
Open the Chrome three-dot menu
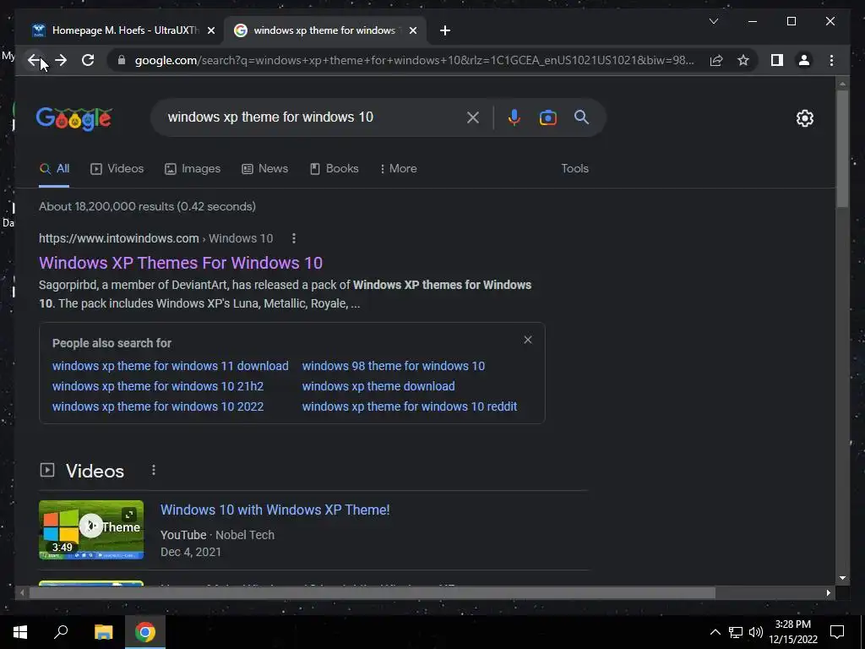point(831,60)
